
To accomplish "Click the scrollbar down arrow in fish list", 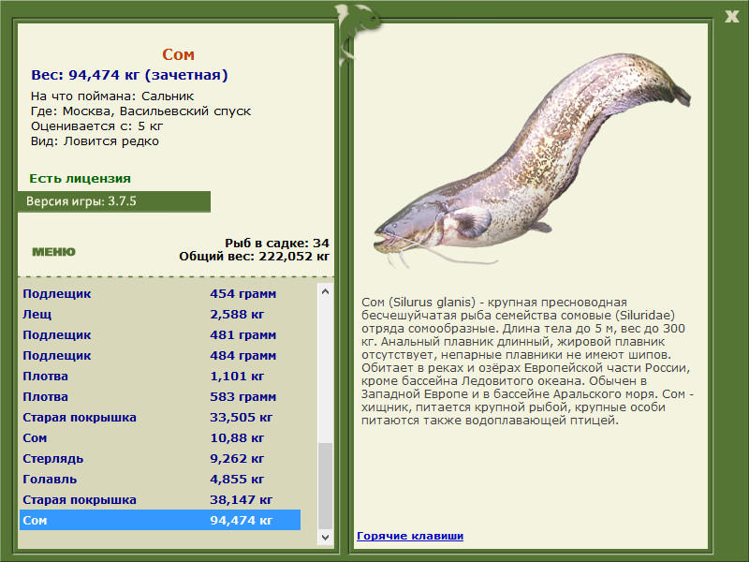I will pos(325,537).
